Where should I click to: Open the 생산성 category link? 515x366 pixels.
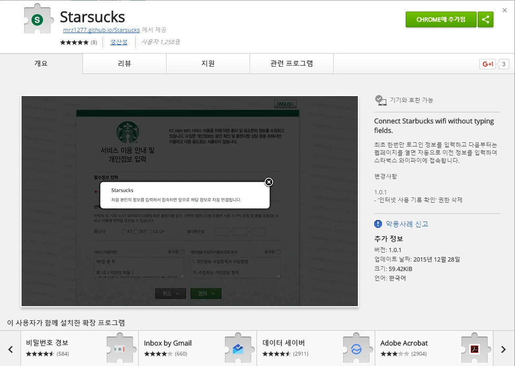[x=119, y=42]
